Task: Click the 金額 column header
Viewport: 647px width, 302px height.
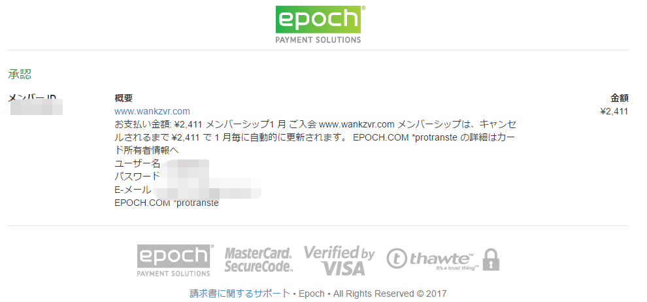Action: (x=620, y=98)
